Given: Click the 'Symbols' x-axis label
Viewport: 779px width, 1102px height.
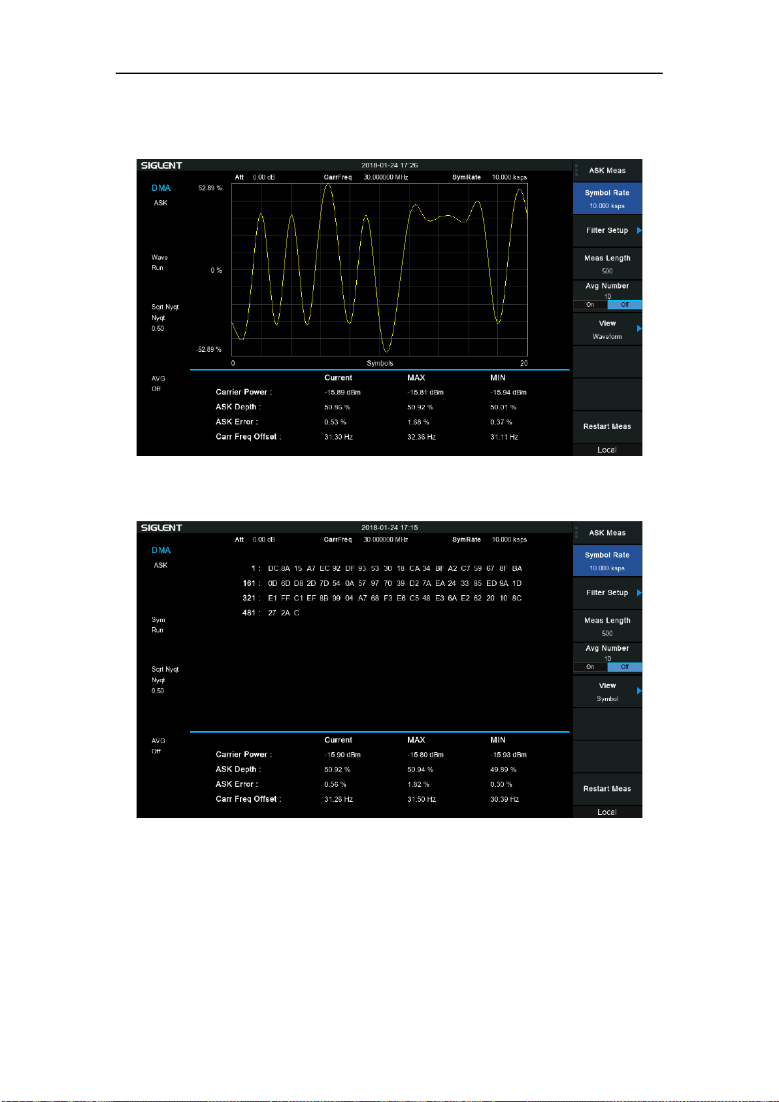Looking at the screenshot, I should pyautogui.click(x=380, y=363).
